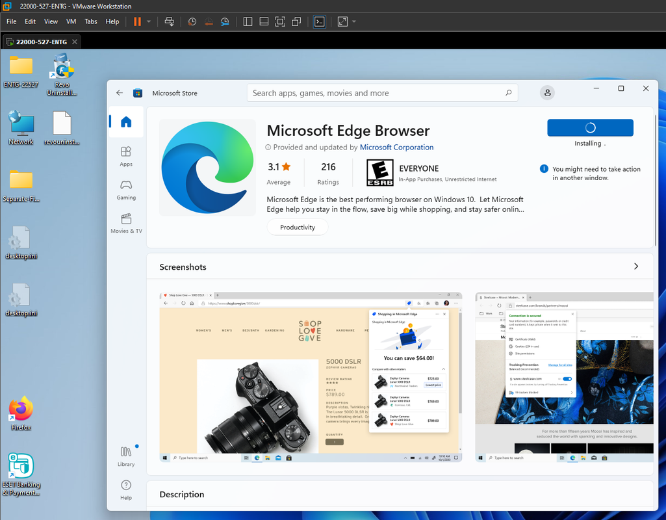Image resolution: width=666 pixels, height=520 pixels.
Task: Open Help in Store sidebar
Action: 126,490
